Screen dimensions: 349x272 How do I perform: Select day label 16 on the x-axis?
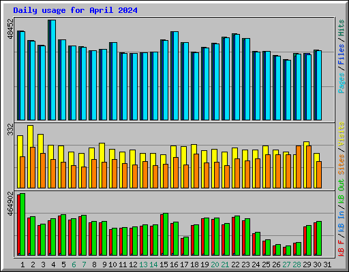point(174,265)
